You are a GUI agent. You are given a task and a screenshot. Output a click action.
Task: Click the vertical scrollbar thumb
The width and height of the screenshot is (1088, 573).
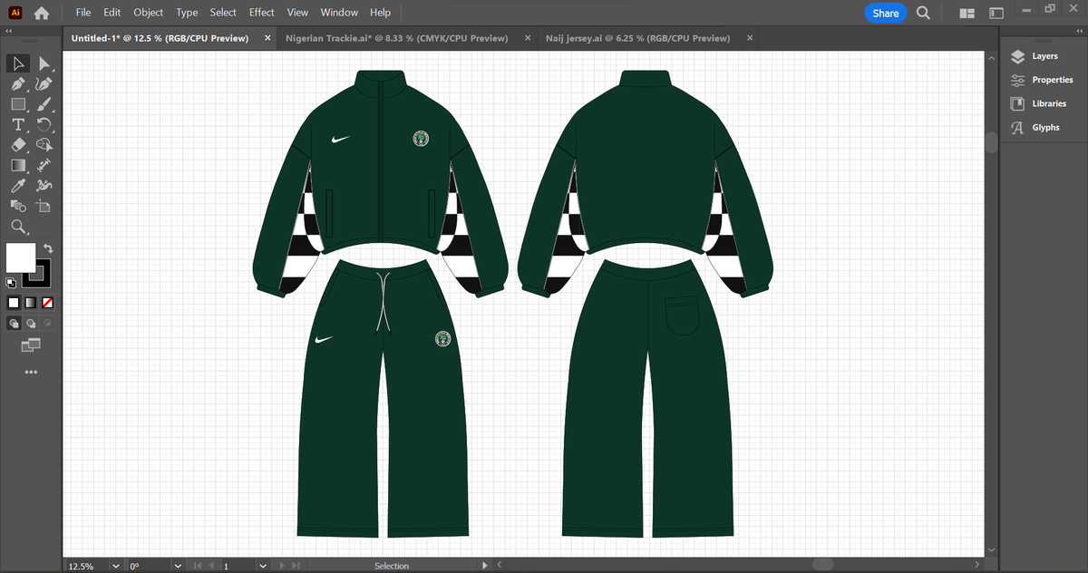tap(991, 142)
